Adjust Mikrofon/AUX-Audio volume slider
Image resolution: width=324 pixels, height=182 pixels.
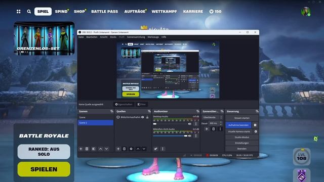point(170,136)
